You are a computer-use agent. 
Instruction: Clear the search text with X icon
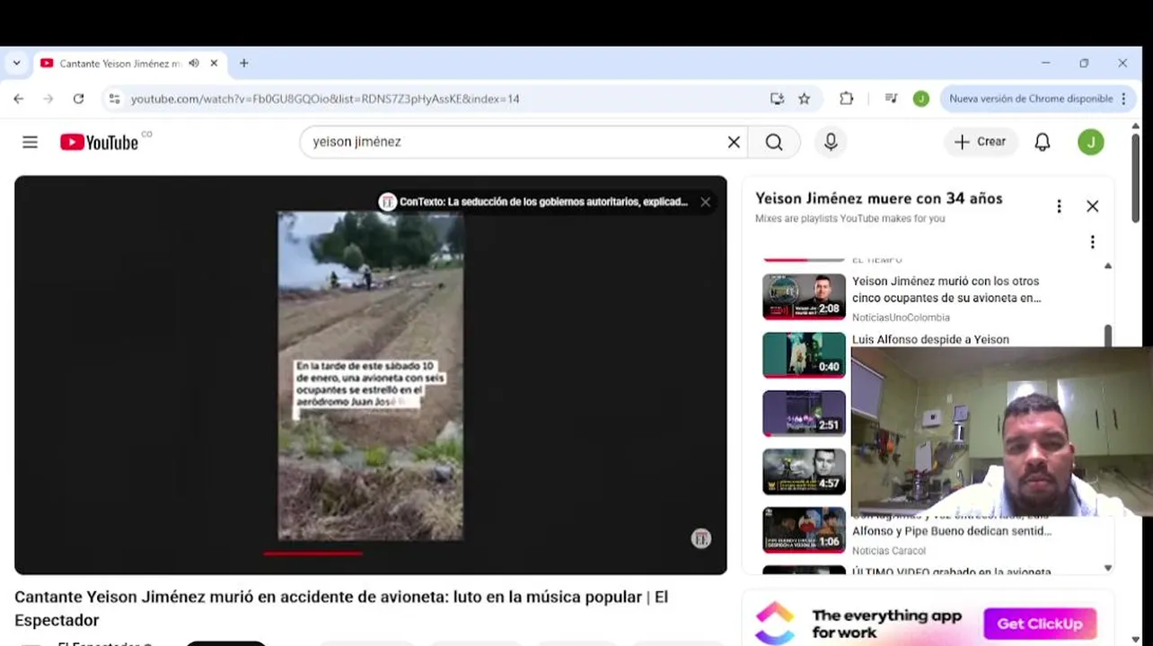point(734,142)
